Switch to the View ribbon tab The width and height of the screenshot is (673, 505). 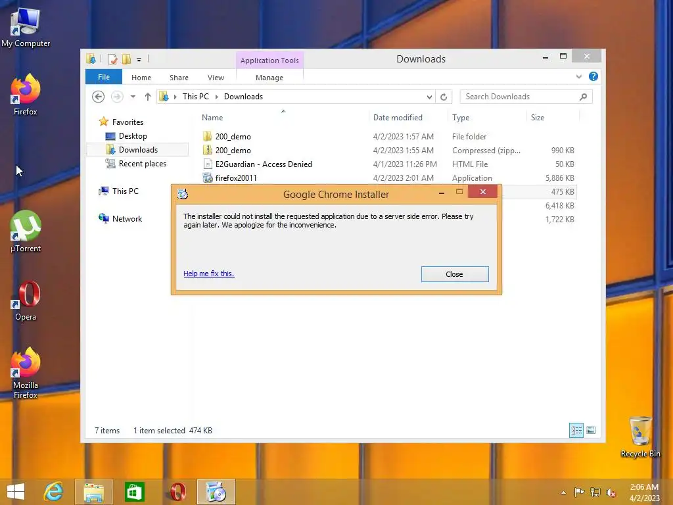216,78
